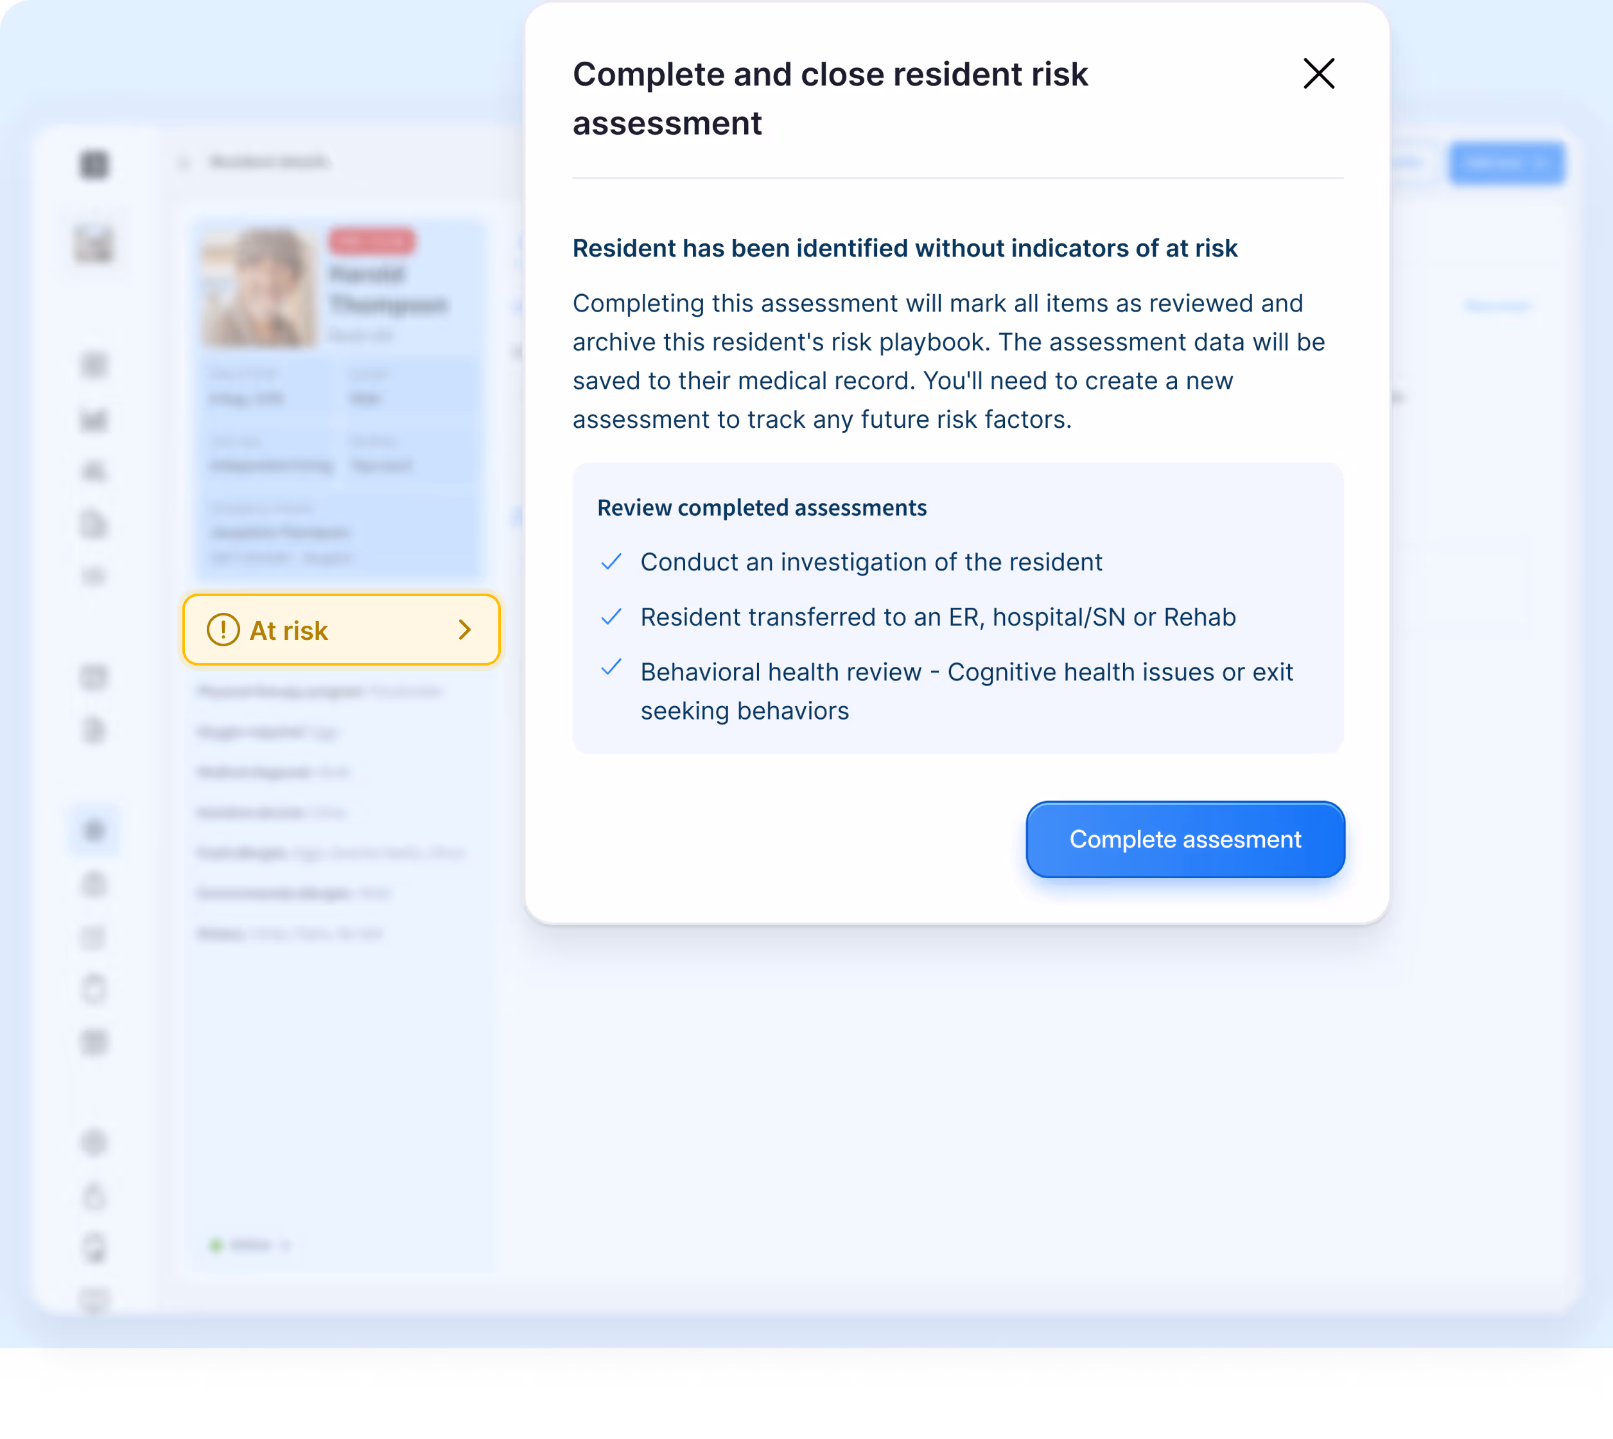Click the Complete assesment button
Screen dimensions: 1613x1439
click(1185, 839)
